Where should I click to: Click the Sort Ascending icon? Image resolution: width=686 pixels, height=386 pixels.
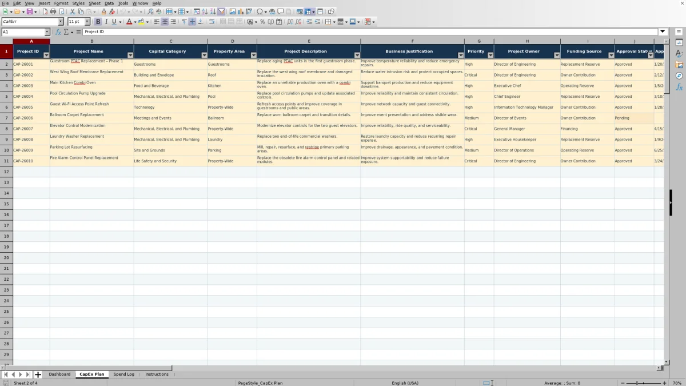(205, 11)
